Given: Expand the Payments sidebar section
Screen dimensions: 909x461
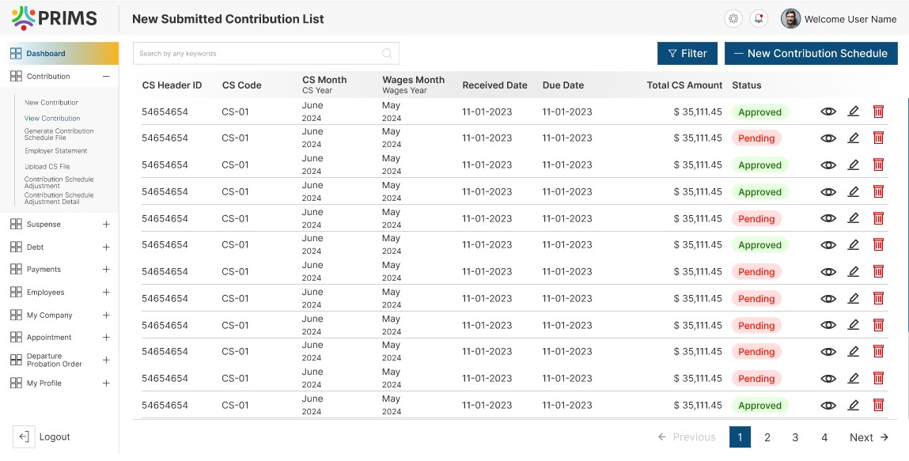Looking at the screenshot, I should click(x=106, y=270).
